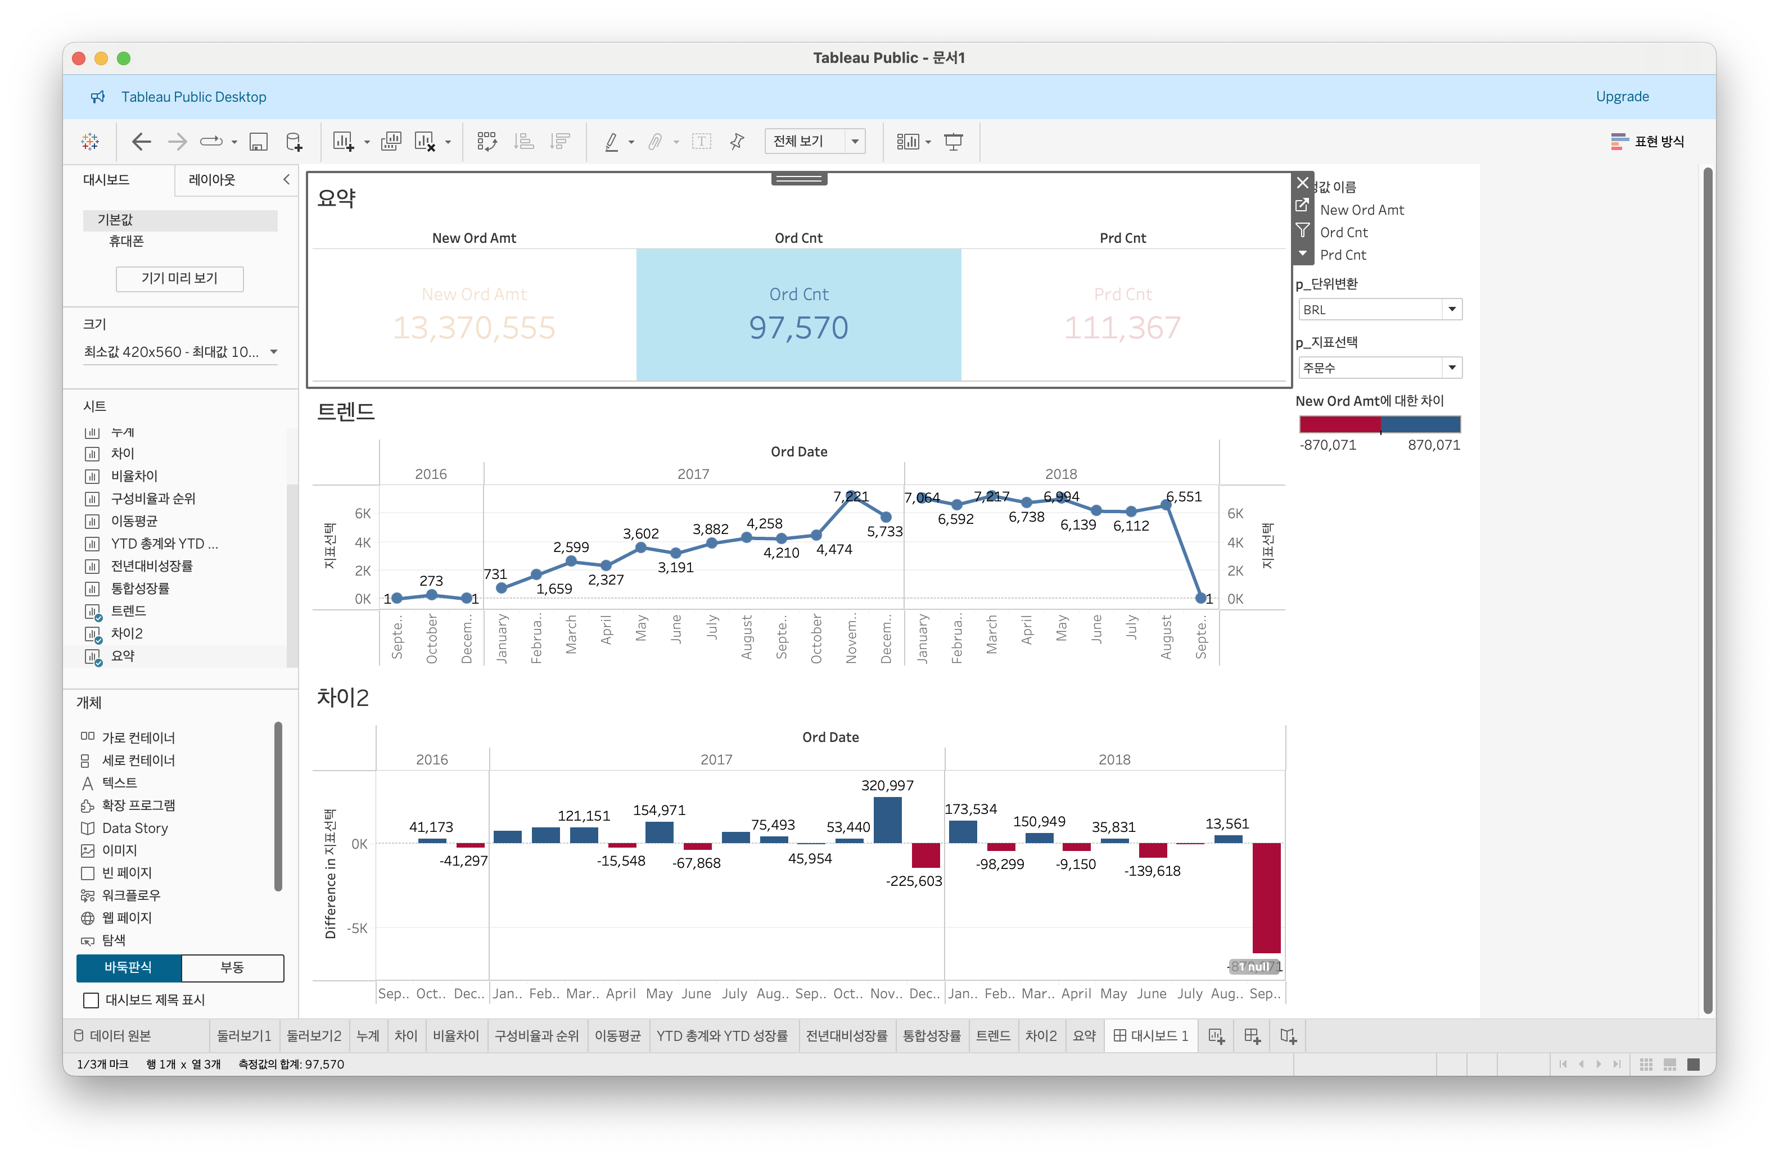
Task: Click the Save toolbar icon
Action: coord(259,142)
